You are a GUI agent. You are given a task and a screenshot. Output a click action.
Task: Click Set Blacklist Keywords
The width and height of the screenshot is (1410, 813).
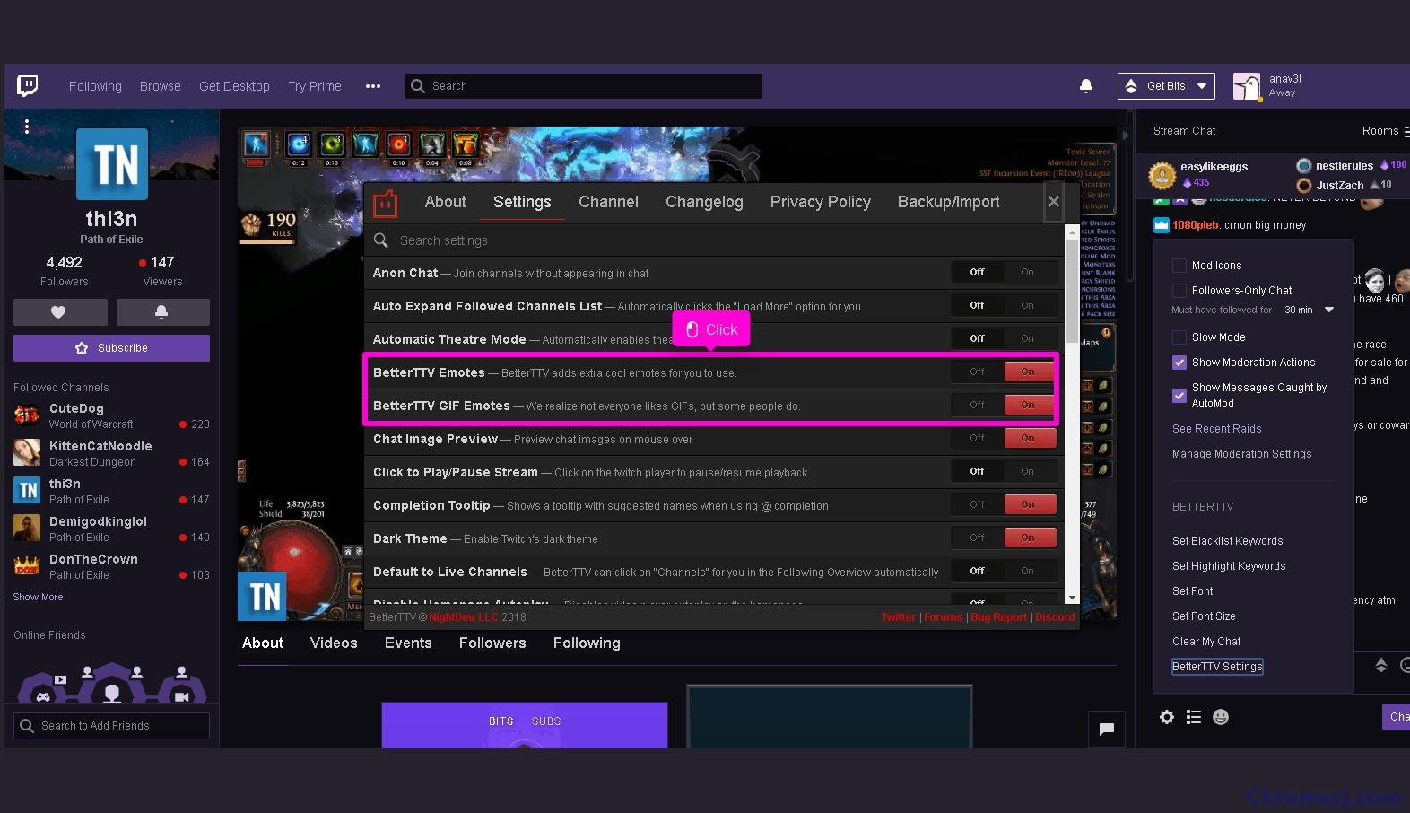pos(1227,541)
